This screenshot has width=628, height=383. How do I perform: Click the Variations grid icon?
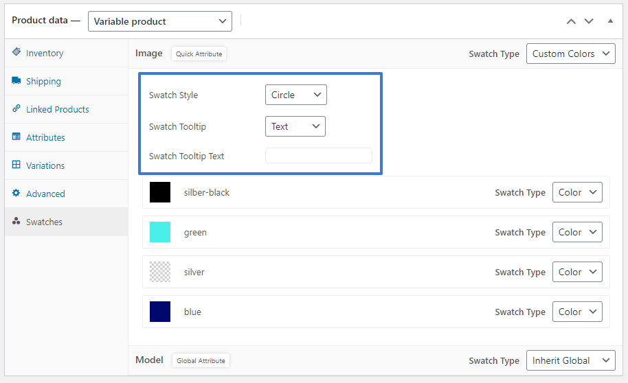[16, 165]
